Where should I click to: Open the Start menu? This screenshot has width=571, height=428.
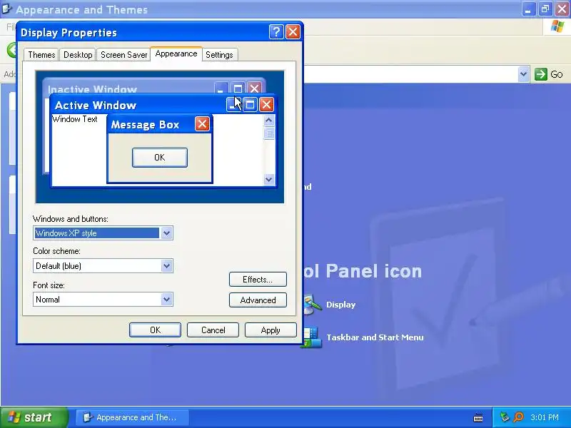34,417
